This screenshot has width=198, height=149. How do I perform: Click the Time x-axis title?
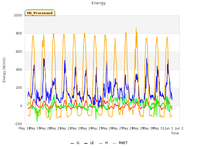click(x=175, y=133)
